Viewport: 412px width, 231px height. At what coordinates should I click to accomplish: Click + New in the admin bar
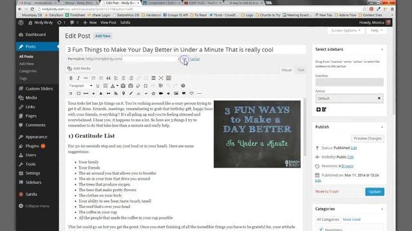tap(90, 22)
